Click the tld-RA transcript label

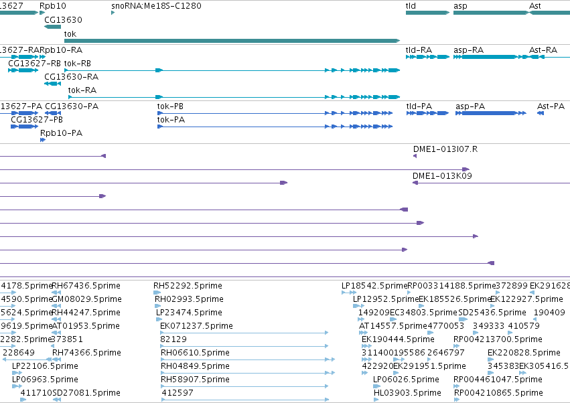[x=419, y=50]
